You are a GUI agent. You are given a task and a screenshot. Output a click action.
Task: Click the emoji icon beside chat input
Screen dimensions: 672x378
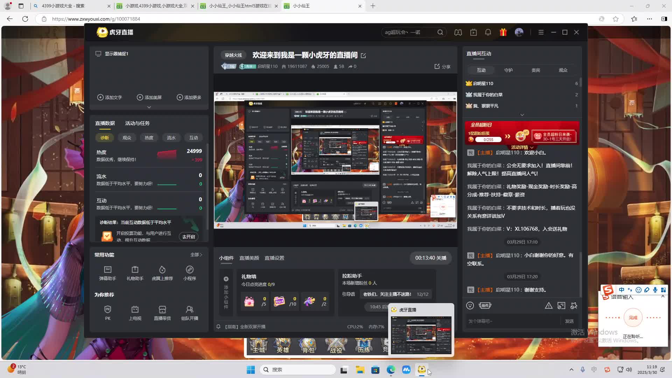click(x=470, y=306)
